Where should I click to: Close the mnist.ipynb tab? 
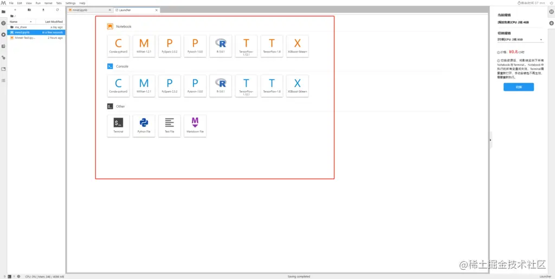coord(109,10)
